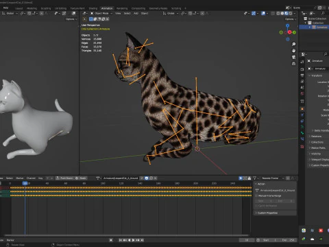
Task: Toggle proportional editing in main viewport header
Action: point(202,14)
